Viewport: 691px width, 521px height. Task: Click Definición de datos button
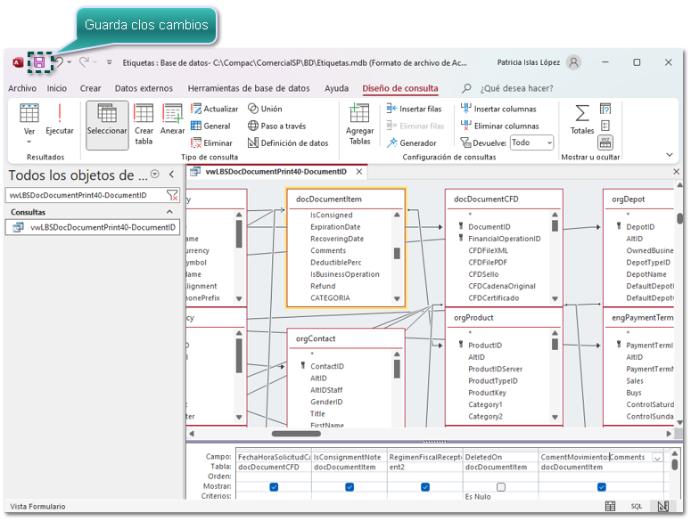[288, 142]
